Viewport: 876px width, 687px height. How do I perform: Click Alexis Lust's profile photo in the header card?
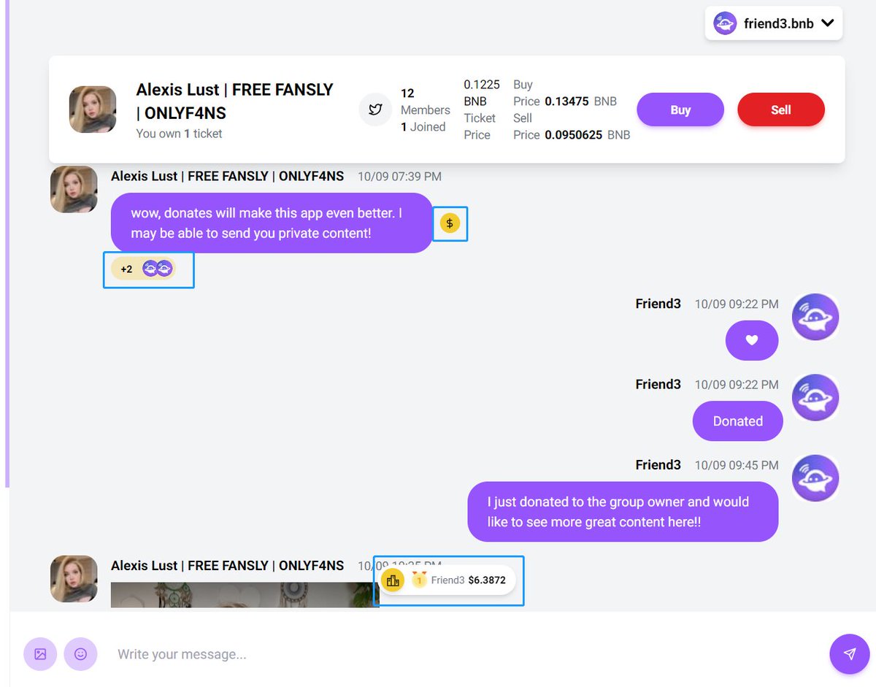(x=93, y=110)
